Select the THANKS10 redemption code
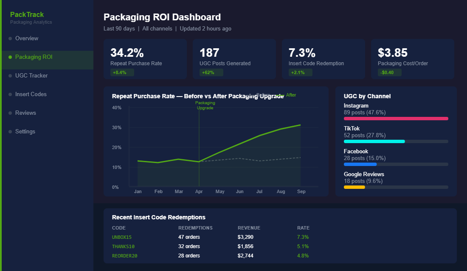Image resolution: width=467 pixels, height=271 pixels. pos(123,246)
